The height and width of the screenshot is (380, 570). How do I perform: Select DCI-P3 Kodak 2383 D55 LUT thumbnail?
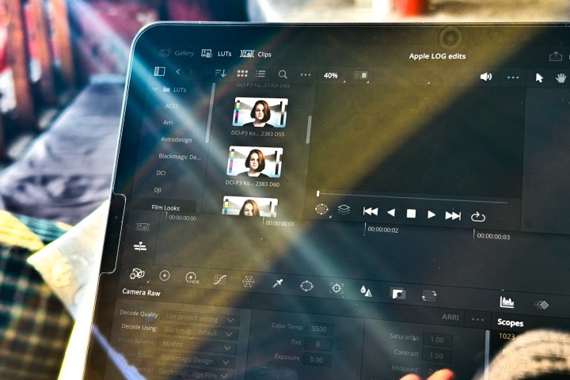click(x=260, y=112)
